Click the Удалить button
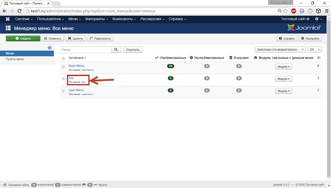331x188 pixels. point(75,38)
